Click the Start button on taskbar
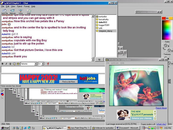Viewport: 173px width, 130px height. point(5,128)
